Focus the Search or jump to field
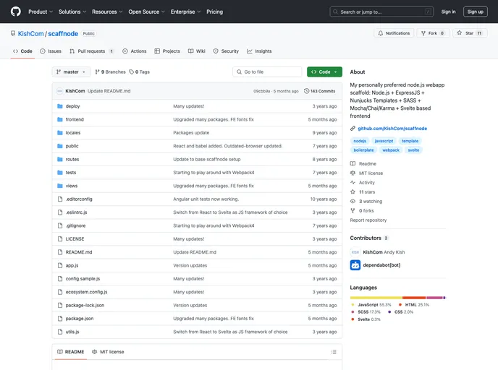The width and height of the screenshot is (498, 370). [x=381, y=12]
